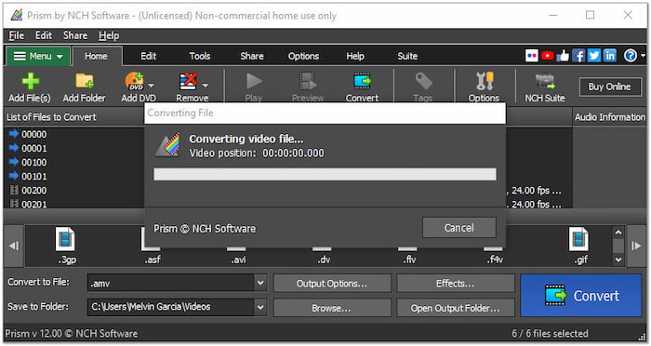Select the .avi format
Screen dimensions: 651x346
point(238,259)
